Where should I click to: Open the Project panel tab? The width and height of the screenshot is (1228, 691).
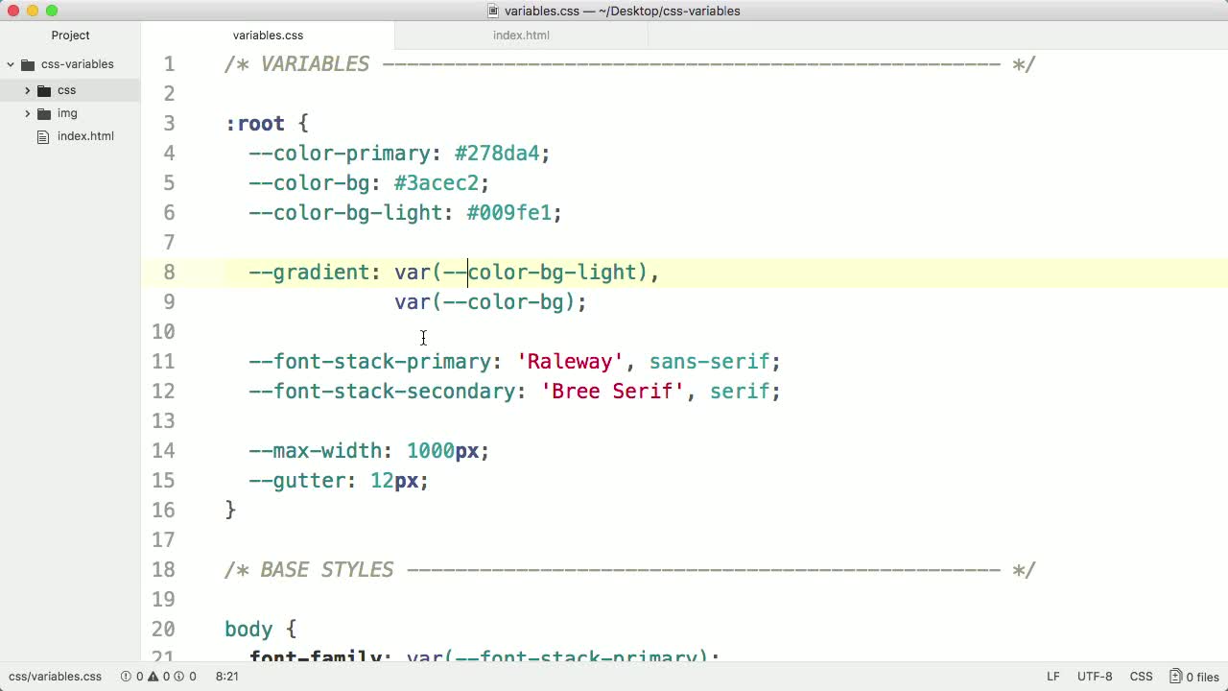(70, 36)
